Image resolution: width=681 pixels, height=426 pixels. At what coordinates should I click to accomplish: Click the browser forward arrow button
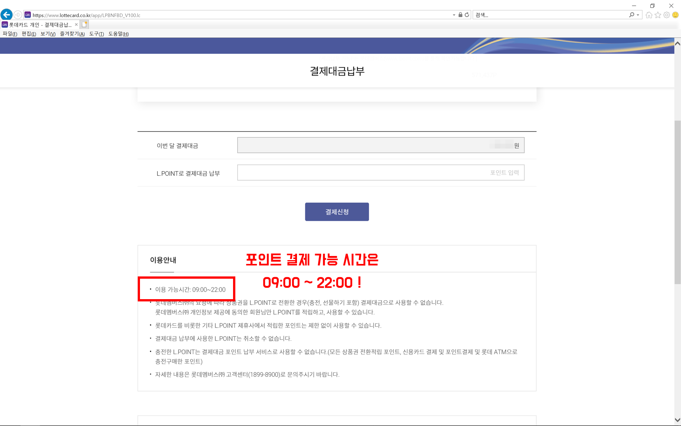[x=18, y=15]
